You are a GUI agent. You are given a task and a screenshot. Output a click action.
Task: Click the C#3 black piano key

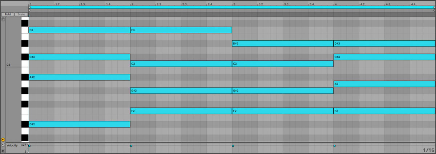(25, 57)
